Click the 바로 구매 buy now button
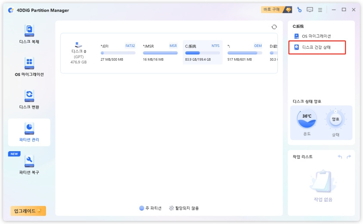The width and height of the screenshot is (363, 224). tap(276, 9)
